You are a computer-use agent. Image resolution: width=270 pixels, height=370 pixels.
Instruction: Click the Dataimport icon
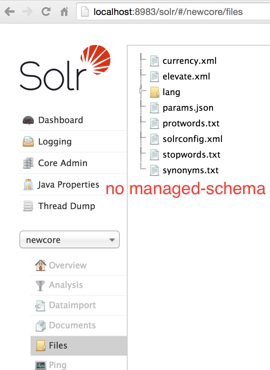40,306
